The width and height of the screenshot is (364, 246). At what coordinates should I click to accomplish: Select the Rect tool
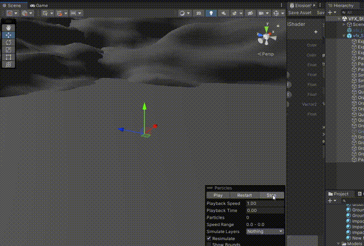click(x=9, y=57)
